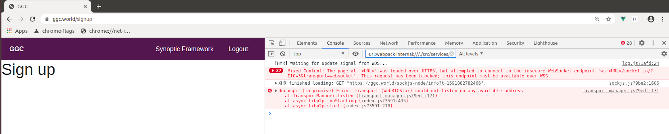Expand the XHR finished loading entry
The image size is (669, 134).
[276, 83]
